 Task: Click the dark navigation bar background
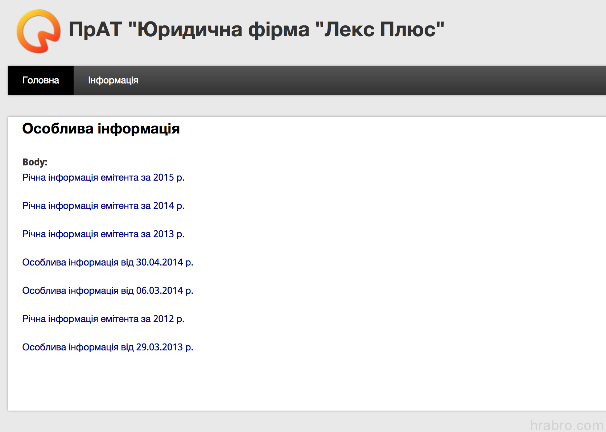point(326,80)
